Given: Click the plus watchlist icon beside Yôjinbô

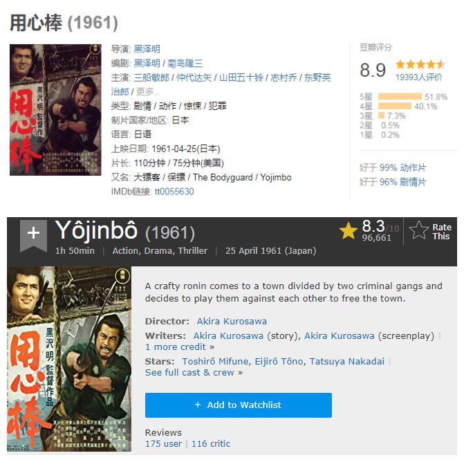Looking at the screenshot, I should [x=33, y=233].
